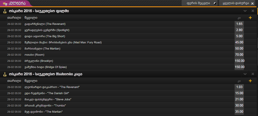Collapse the ოსკარი 2016 - საუკეთესო ფილმი section

click(x=245, y=11)
